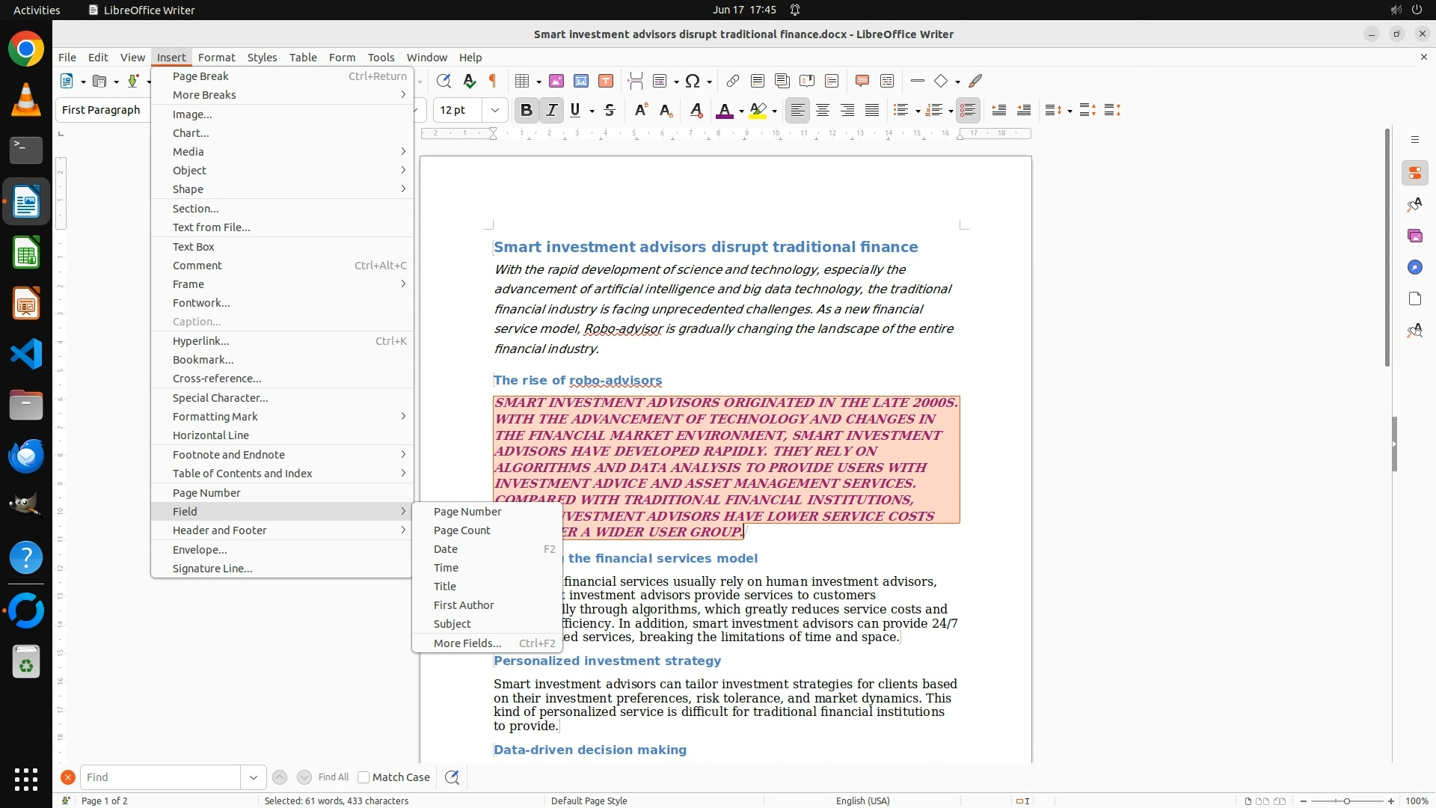The image size is (1436, 808).
Task: Click the Justified alignment icon
Action: [872, 110]
